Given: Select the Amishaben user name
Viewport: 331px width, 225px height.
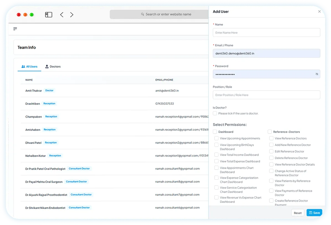Looking at the screenshot, I should (x=33, y=130).
